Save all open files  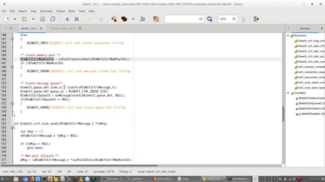click(53, 19)
